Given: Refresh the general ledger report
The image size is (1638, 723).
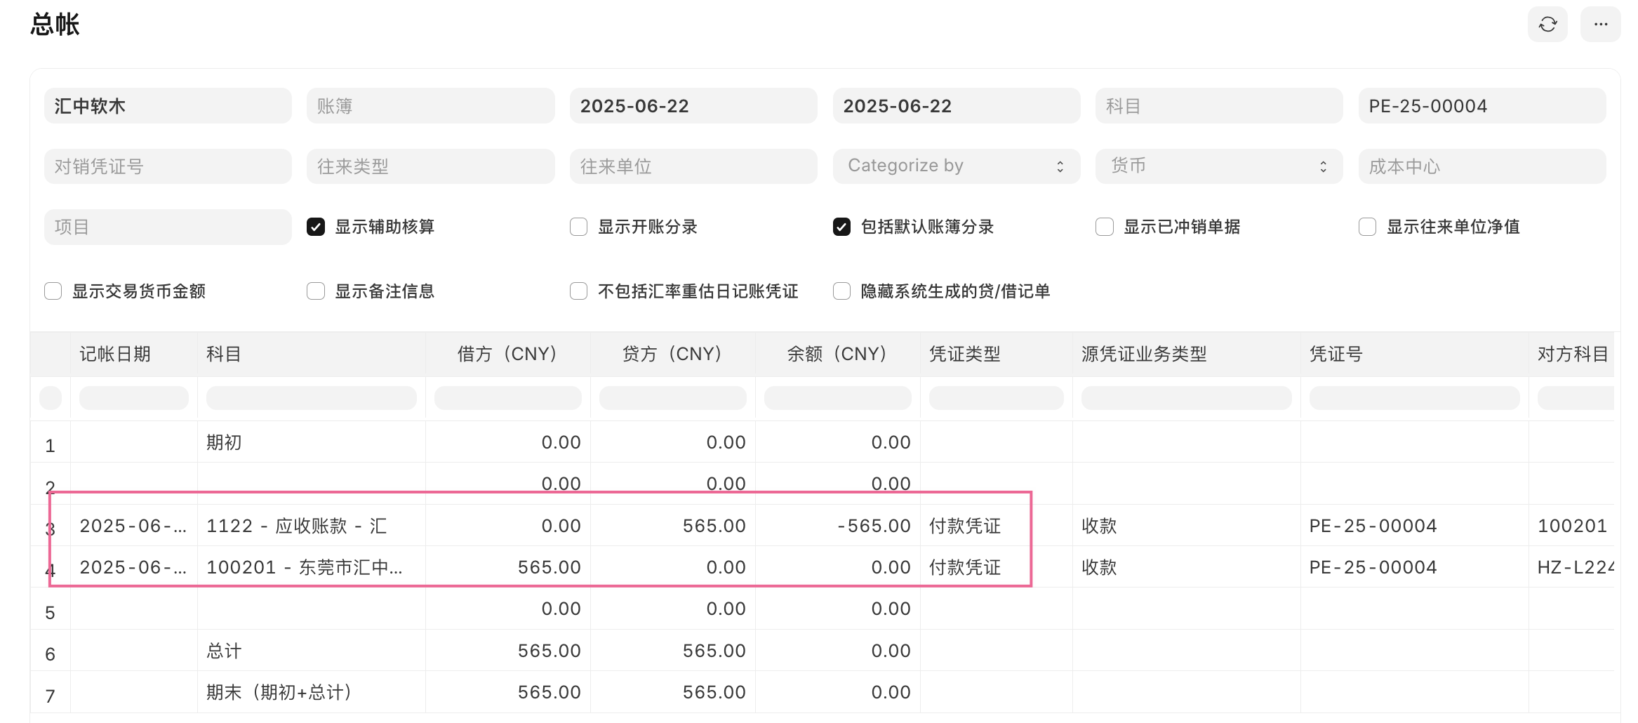Looking at the screenshot, I should 1547,24.
